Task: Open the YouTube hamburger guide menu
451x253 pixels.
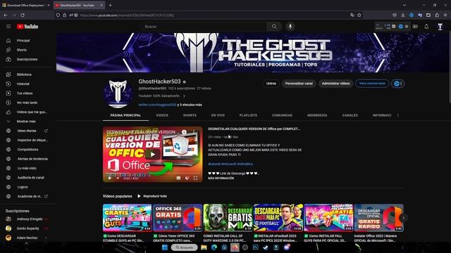Action: tap(8, 27)
